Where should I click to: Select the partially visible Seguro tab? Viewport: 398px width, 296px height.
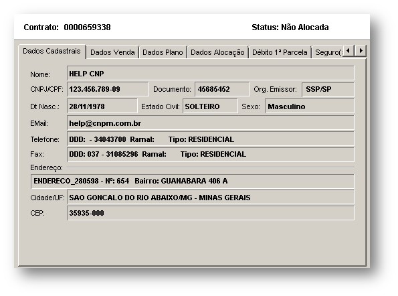[x=328, y=52]
